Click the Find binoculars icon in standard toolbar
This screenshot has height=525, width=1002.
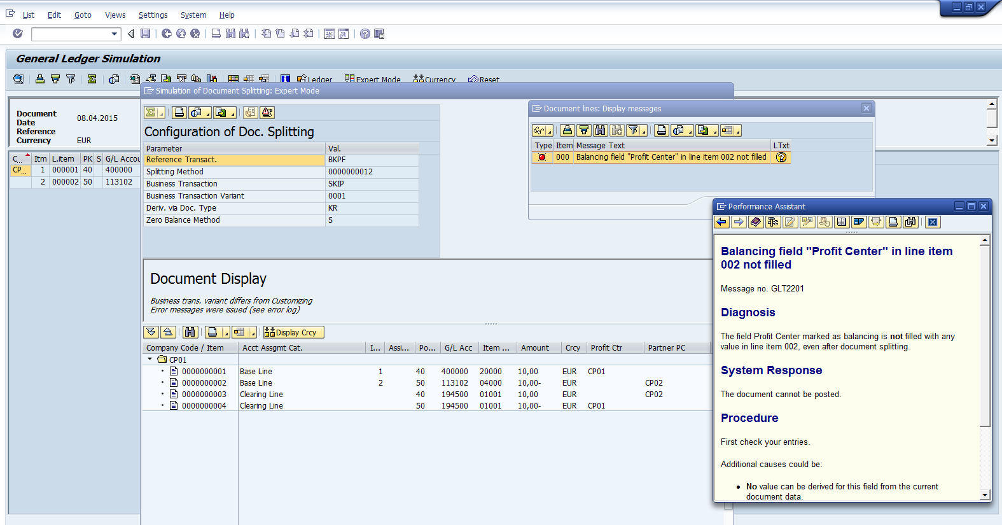coord(230,34)
